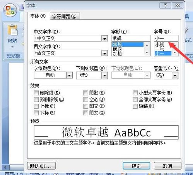Click the 确定 button
The image size is (193, 175).
pyautogui.click(x=136, y=166)
